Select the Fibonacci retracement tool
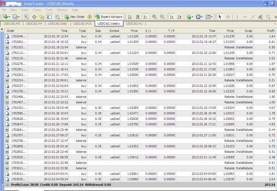This screenshot has width=277, height=191. coord(268,17)
